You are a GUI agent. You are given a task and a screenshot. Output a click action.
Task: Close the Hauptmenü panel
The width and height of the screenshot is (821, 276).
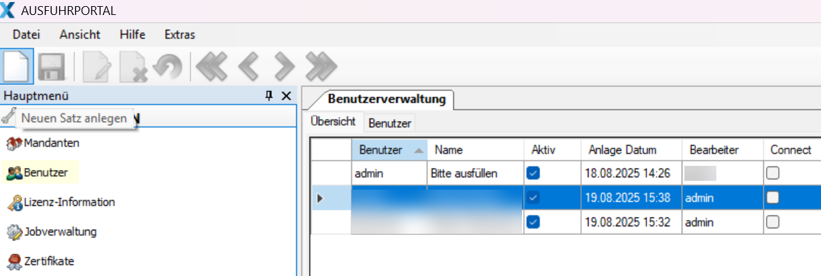tap(286, 96)
